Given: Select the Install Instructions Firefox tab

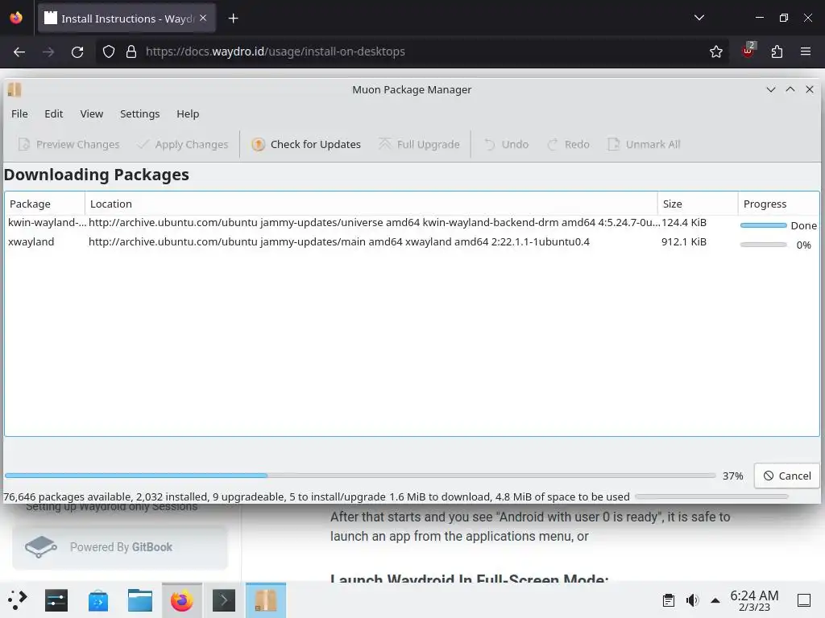Looking at the screenshot, I should coord(126,19).
